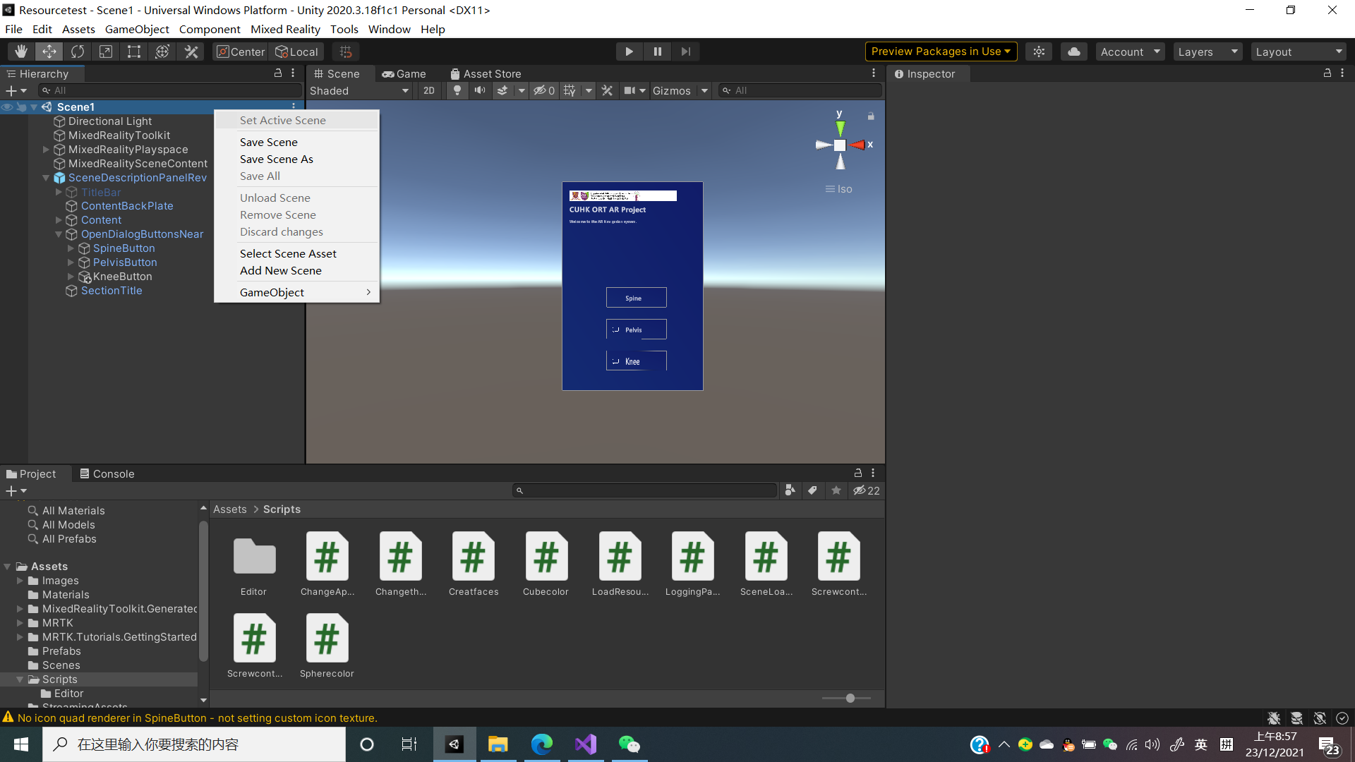Toggle Center pivot mode
Viewport: 1355px width, 762px height.
point(241,52)
